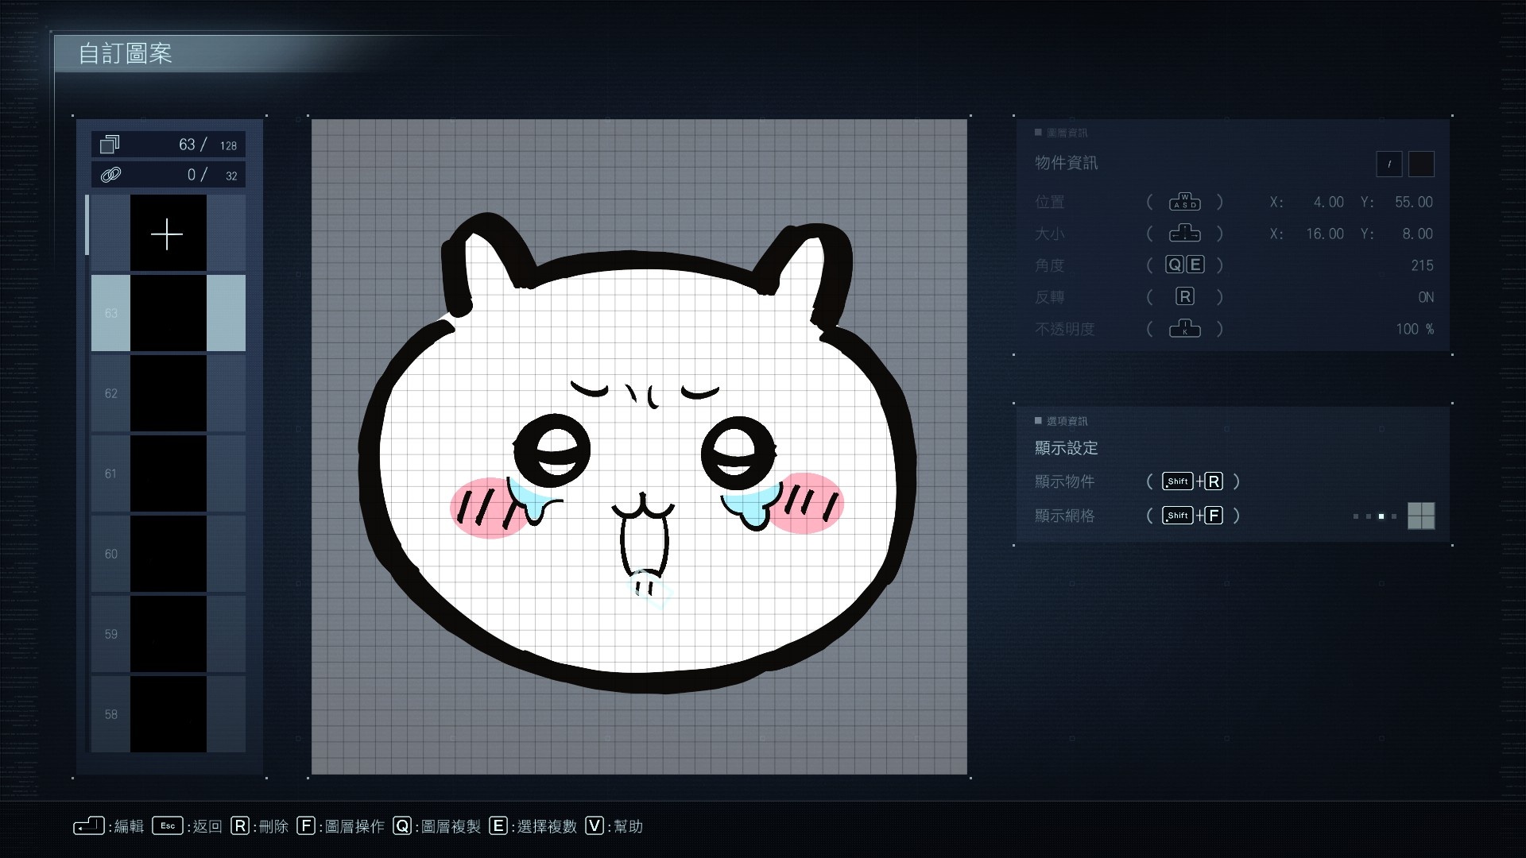Toggle 顯示物件 with the Shift+R icon

[1192, 481]
